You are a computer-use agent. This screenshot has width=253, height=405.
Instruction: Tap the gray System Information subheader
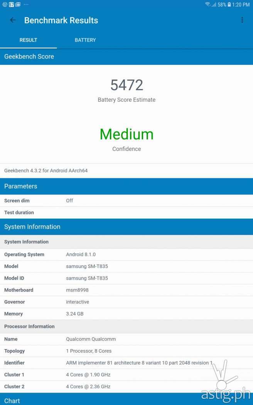pyautogui.click(x=126, y=242)
